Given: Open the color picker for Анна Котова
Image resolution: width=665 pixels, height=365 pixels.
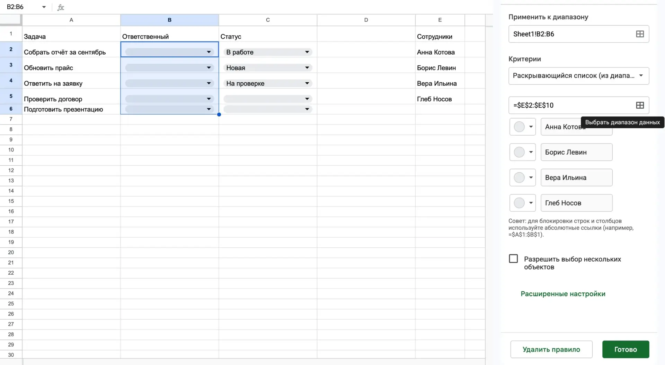Looking at the screenshot, I should tap(523, 127).
